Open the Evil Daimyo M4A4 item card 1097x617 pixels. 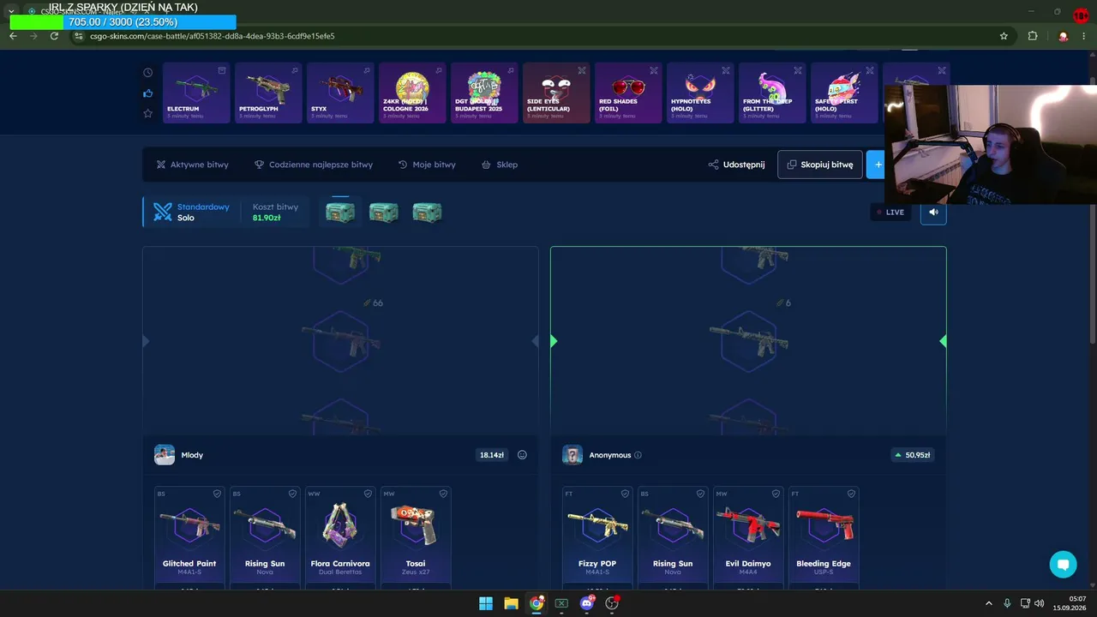(748, 537)
